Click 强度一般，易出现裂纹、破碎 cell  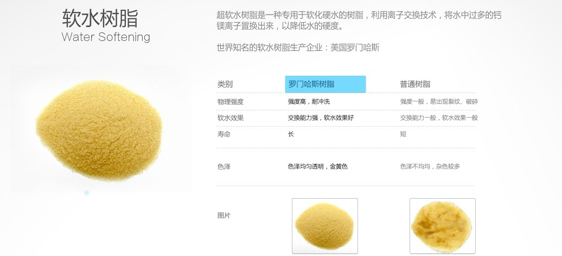click(x=439, y=102)
